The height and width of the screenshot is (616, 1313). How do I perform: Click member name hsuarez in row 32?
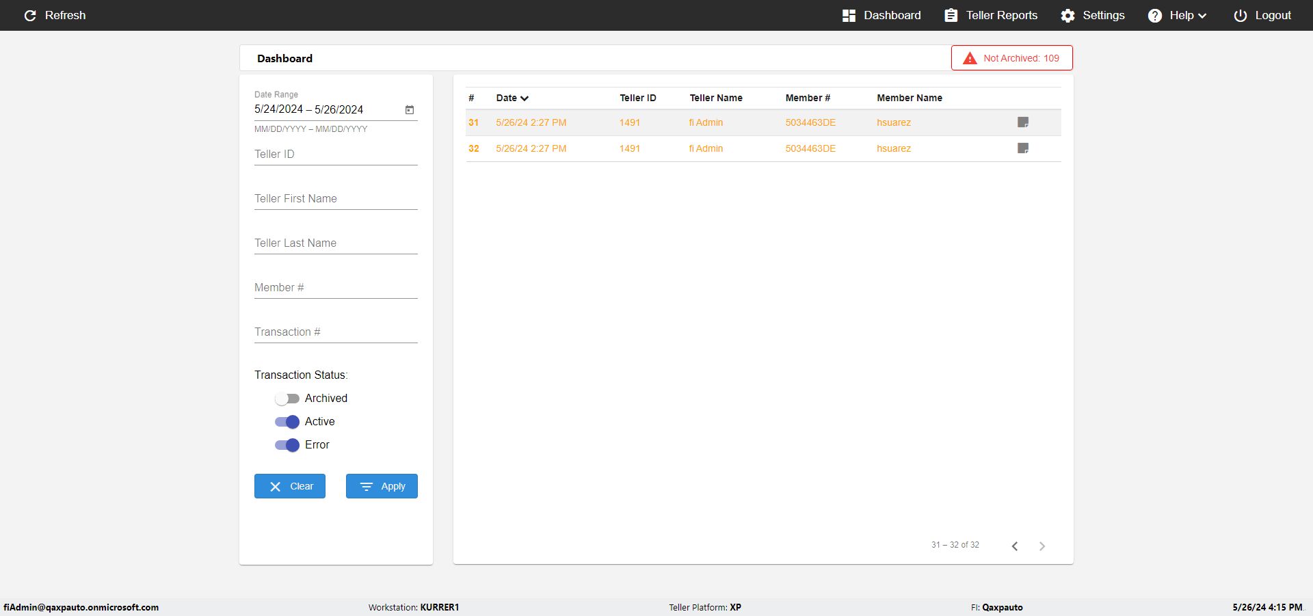pos(894,148)
